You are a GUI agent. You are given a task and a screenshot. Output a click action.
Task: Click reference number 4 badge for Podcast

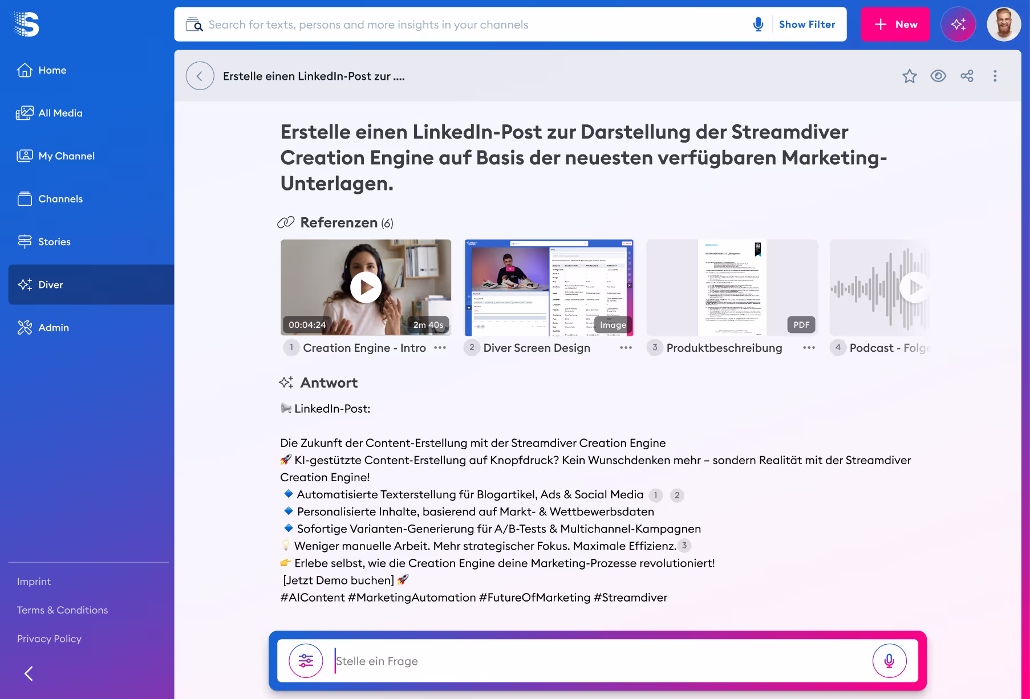coord(838,347)
